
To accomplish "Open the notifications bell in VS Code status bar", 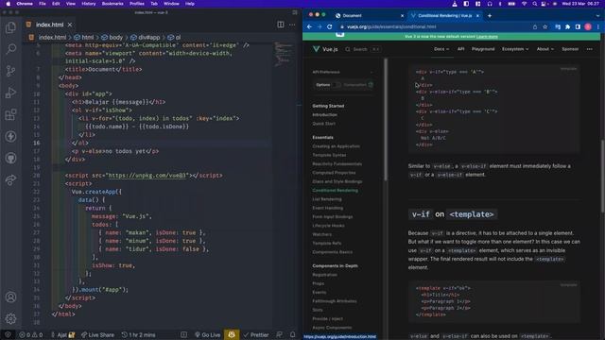I will 293,335.
